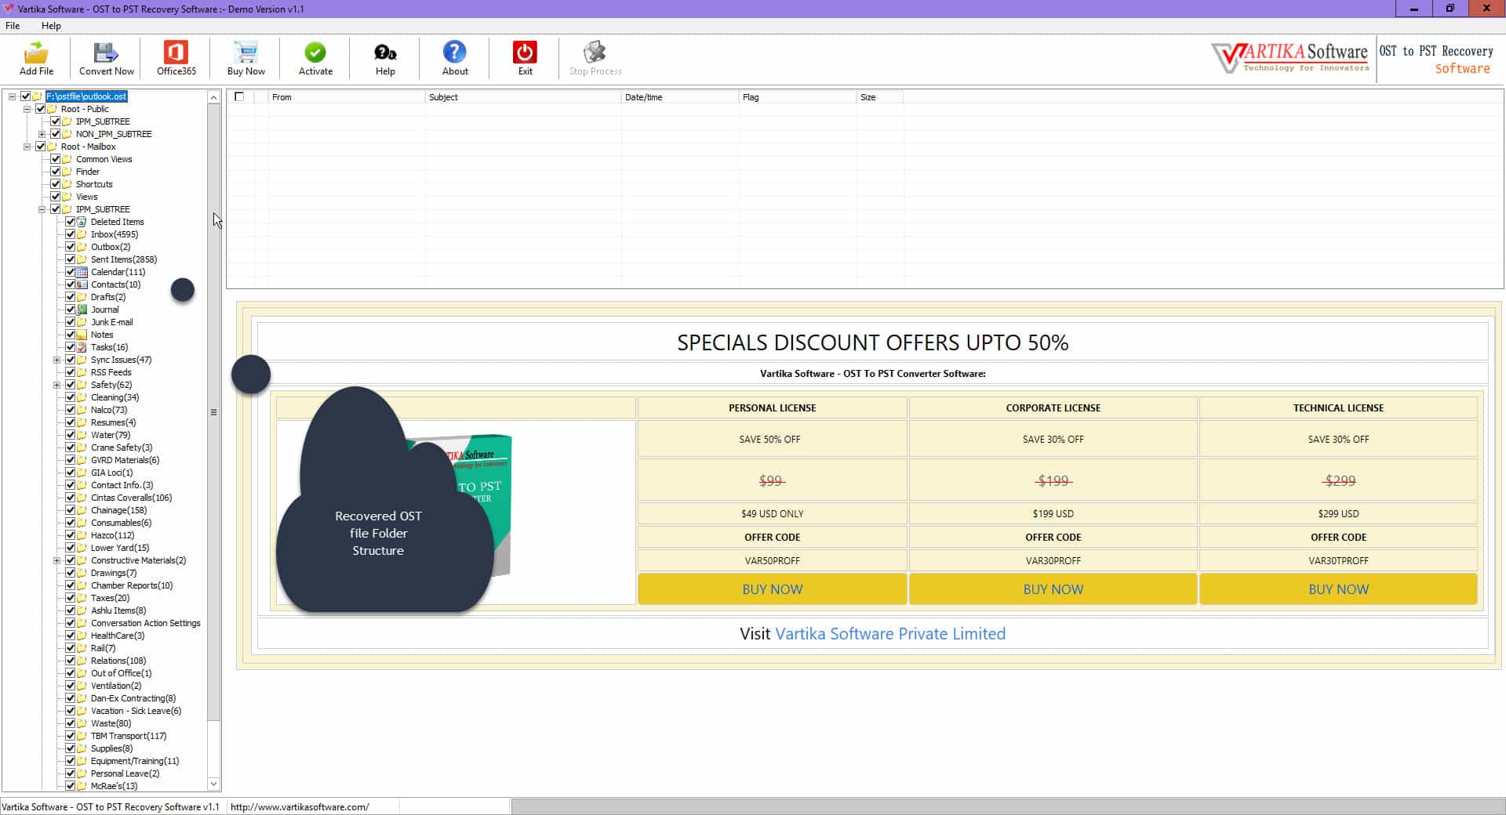This screenshot has width=1506, height=815.
Task: Uncheck the Sent Items(2858) checkbox
Action: pos(70,259)
